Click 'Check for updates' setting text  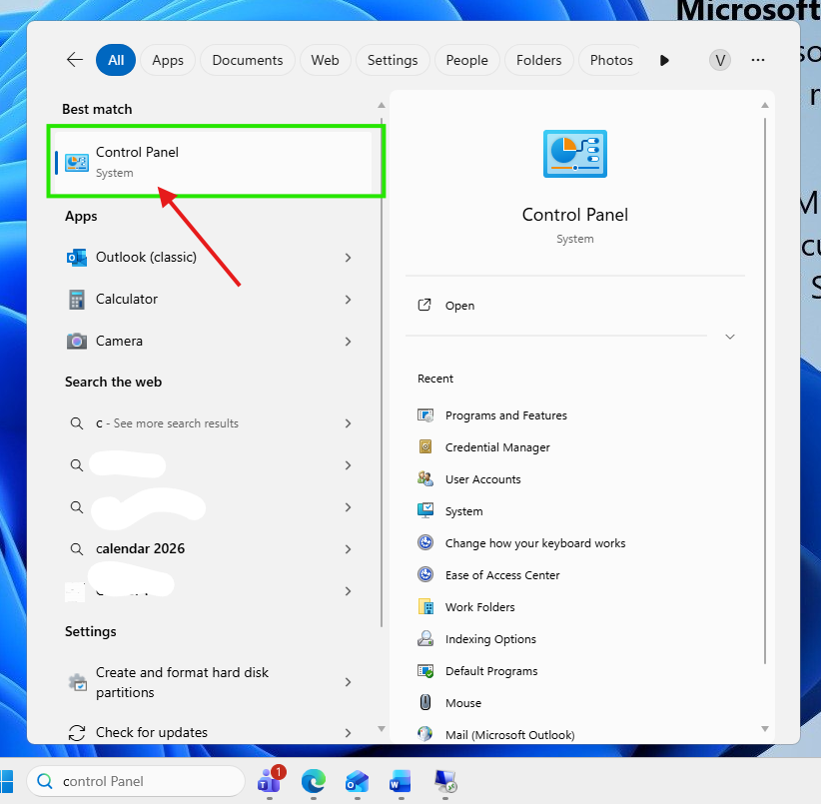click(152, 732)
